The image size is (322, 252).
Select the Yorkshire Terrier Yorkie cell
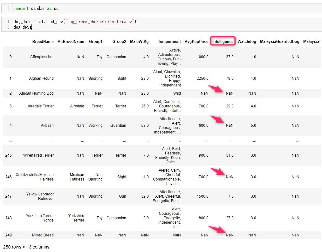[40, 218]
